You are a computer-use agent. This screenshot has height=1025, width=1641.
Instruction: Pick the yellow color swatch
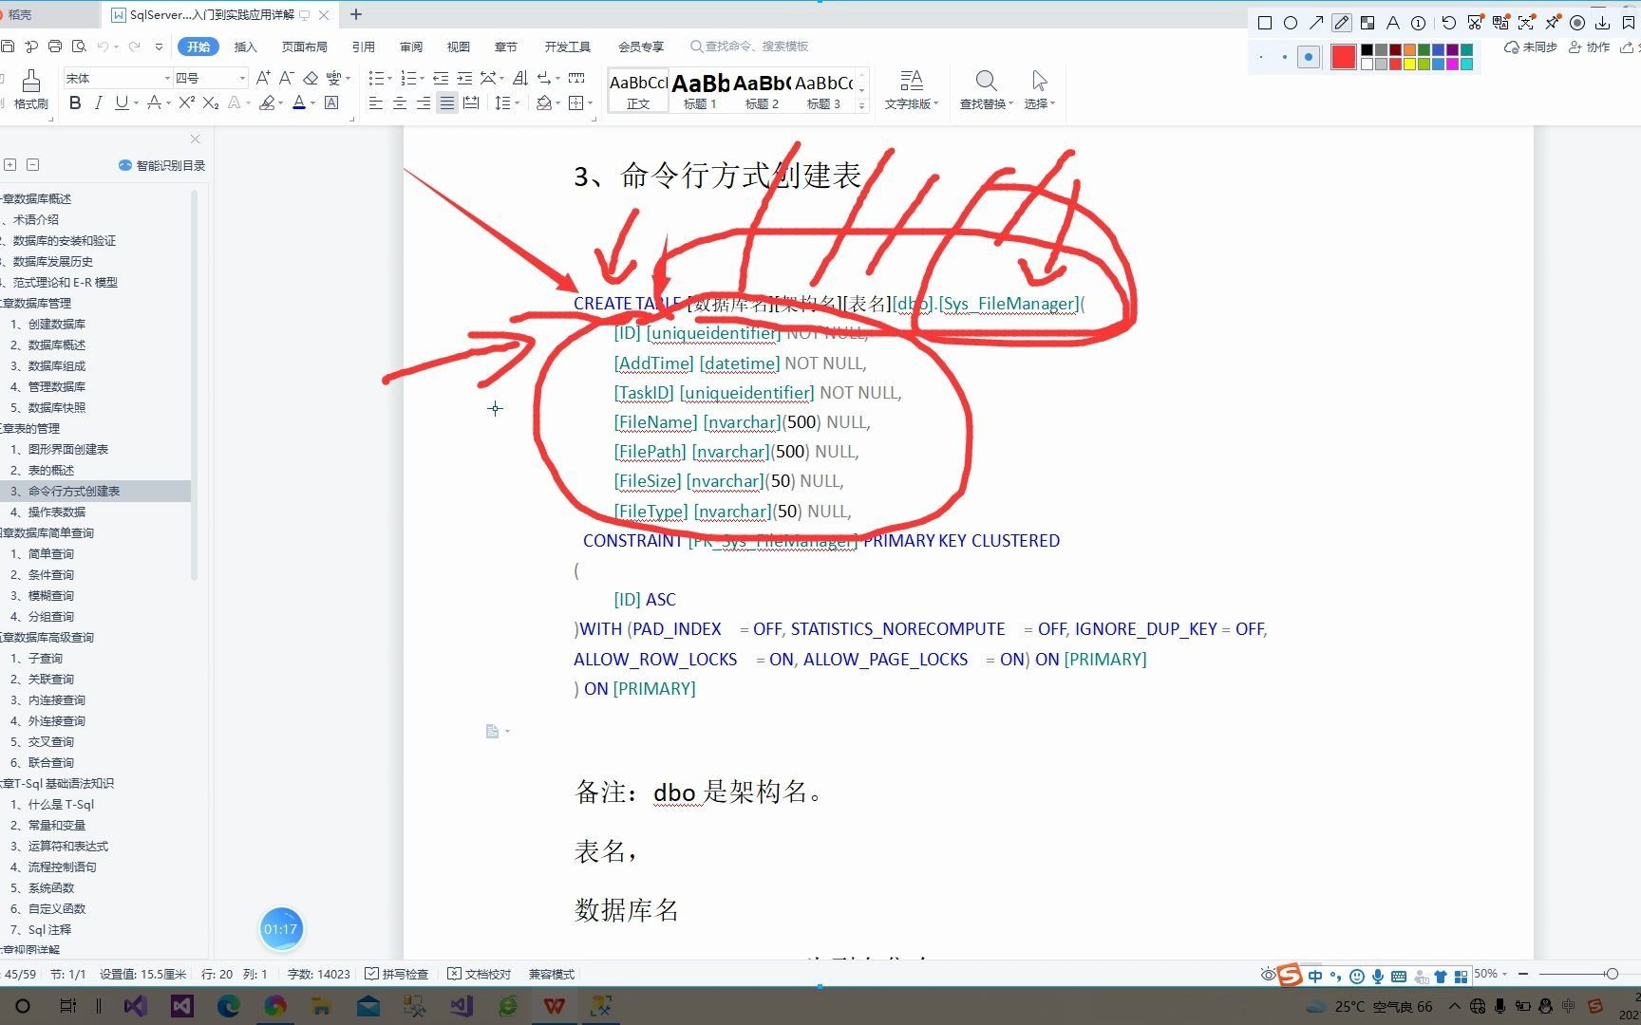[1409, 64]
